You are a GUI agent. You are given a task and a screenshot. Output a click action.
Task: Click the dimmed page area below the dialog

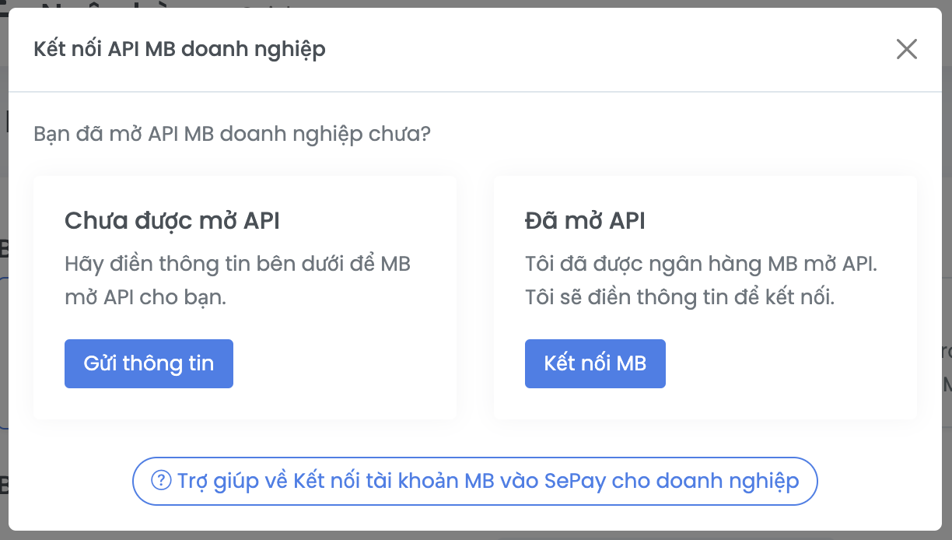point(476,535)
